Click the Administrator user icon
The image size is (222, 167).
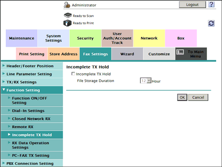point(67,5)
